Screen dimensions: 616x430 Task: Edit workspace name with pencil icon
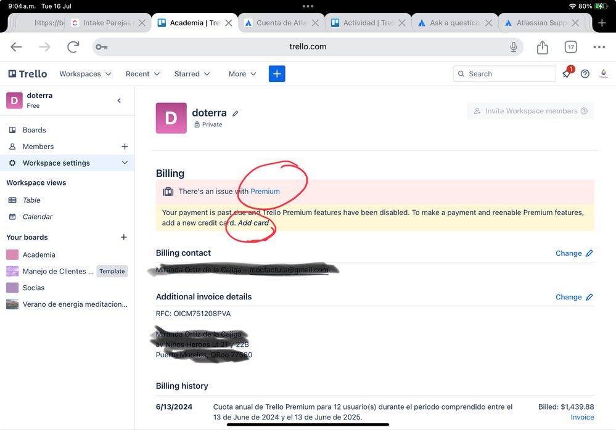(x=236, y=113)
